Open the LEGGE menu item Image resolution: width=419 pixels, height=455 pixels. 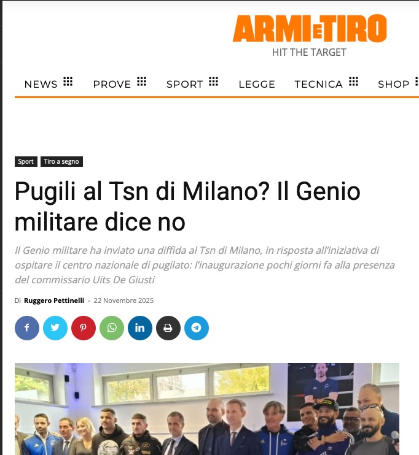[x=257, y=84]
